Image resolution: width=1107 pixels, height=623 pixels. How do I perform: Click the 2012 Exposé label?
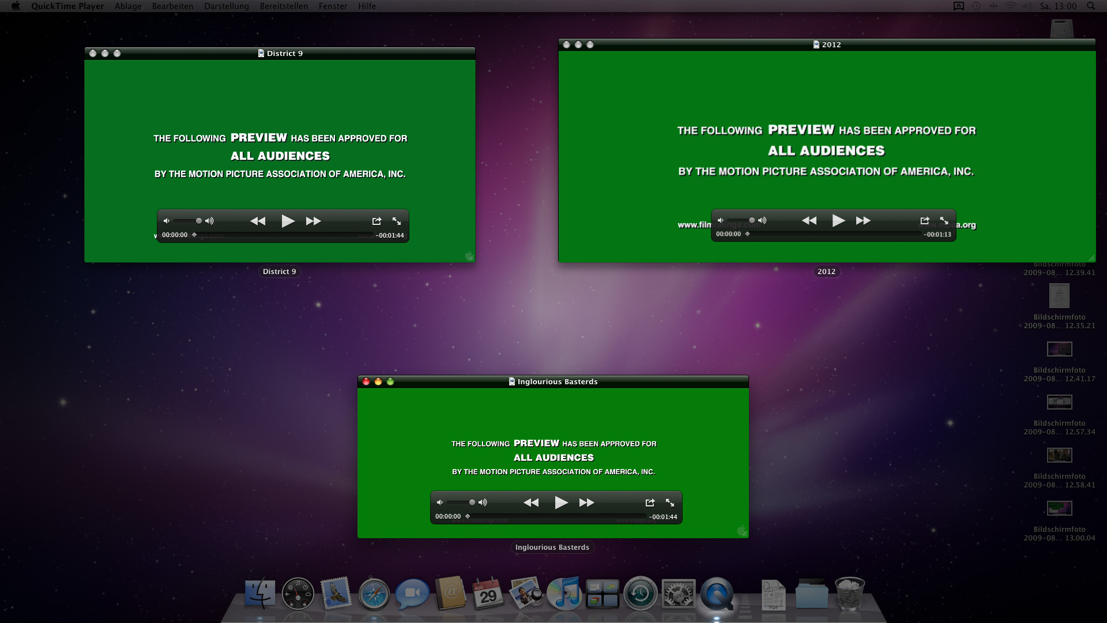826,271
